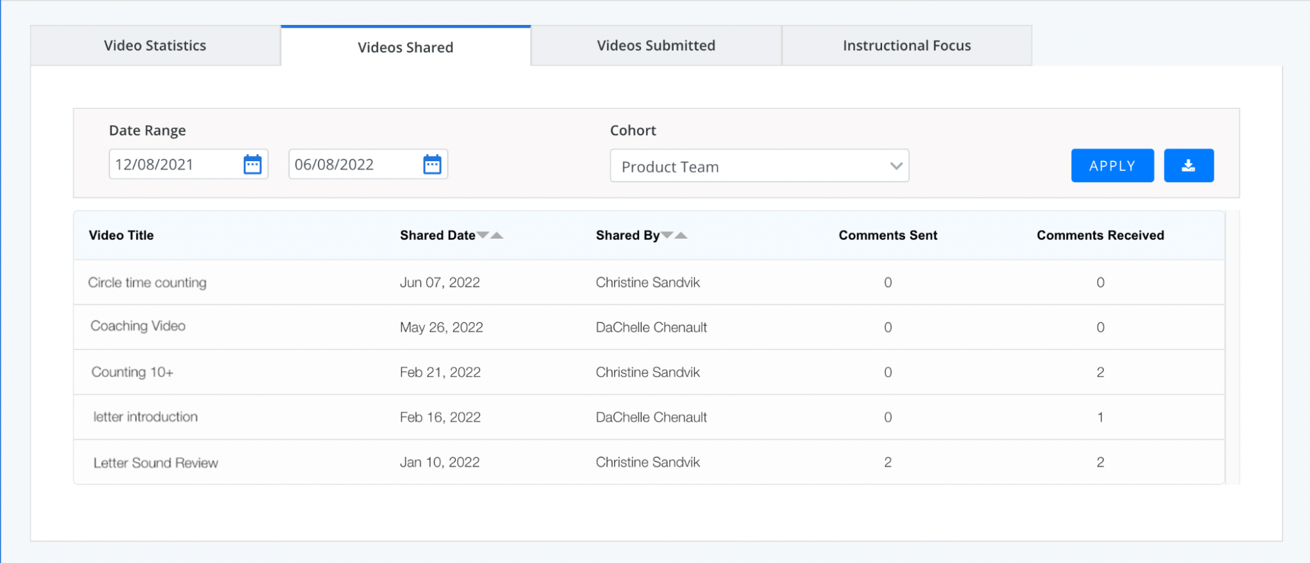Click the Feb 16, 2022 date cell
The height and width of the screenshot is (563, 1310).
click(x=440, y=417)
